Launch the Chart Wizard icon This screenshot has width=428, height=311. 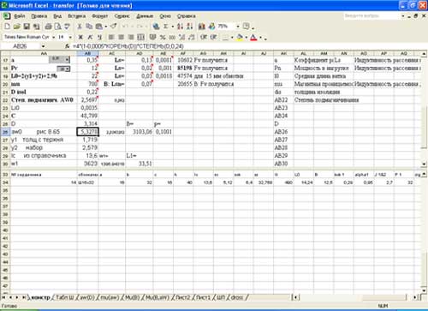click(202, 27)
